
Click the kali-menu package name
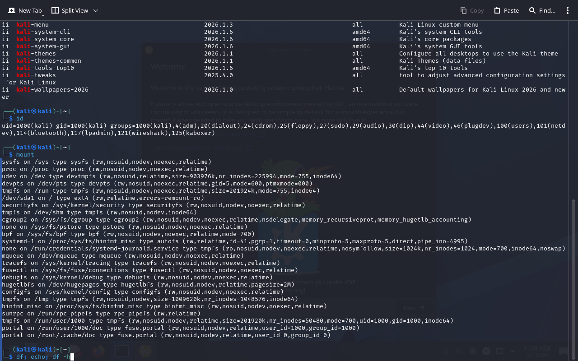point(33,25)
